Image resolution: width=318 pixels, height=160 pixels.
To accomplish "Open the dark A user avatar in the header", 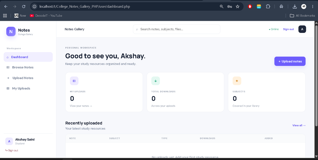I will click(302, 29).
